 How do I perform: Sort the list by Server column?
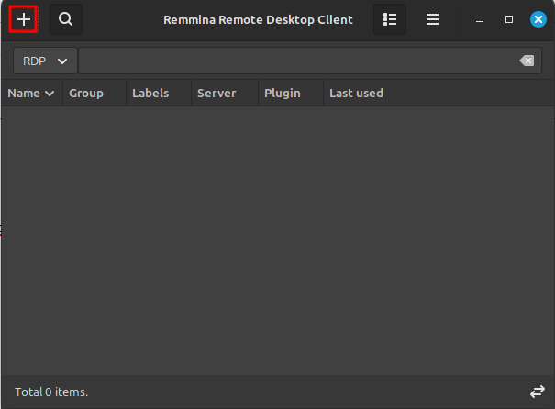pos(216,93)
